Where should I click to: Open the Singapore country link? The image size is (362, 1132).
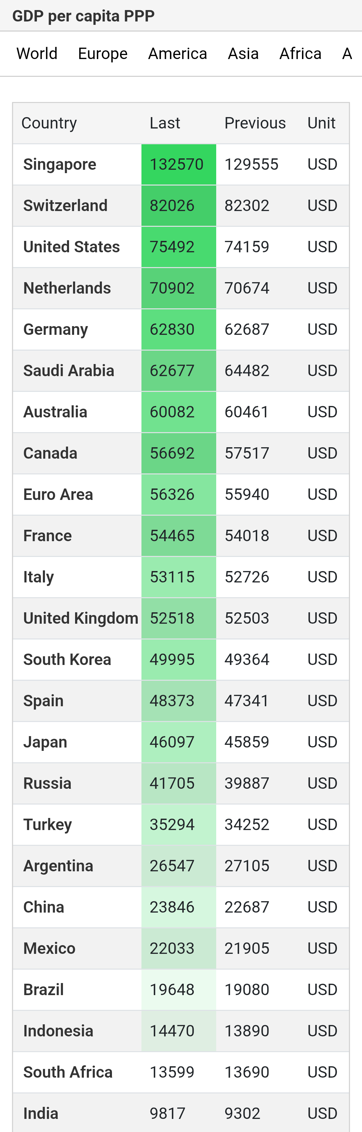pos(60,164)
